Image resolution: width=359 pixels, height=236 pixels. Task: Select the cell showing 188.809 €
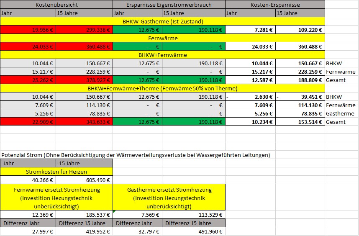(x=300, y=80)
